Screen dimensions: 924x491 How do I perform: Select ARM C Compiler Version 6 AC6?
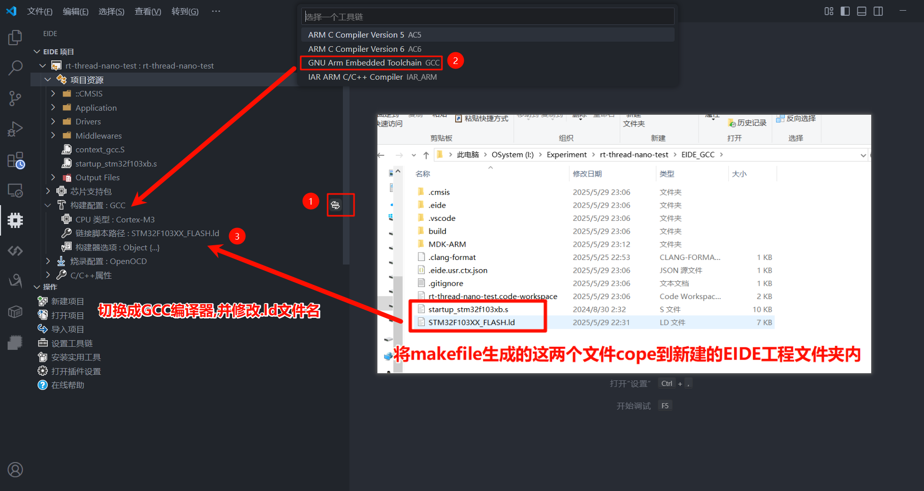tap(488, 49)
